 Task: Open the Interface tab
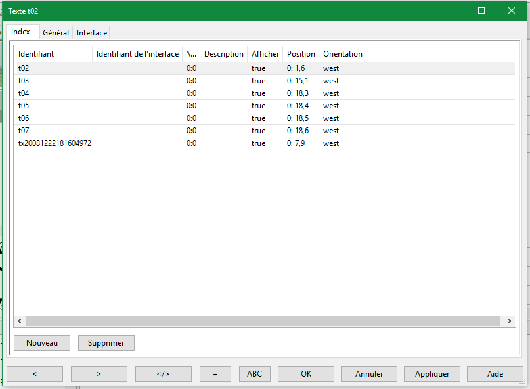point(92,32)
